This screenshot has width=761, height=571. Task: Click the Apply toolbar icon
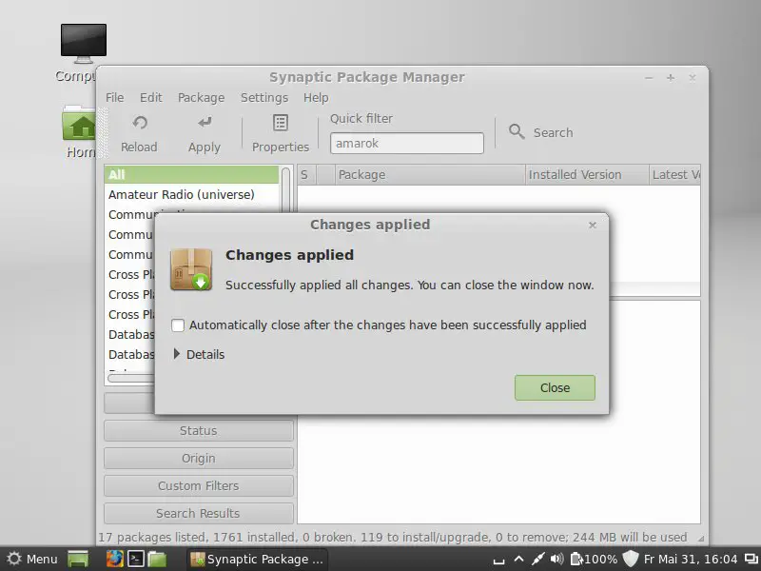[204, 124]
